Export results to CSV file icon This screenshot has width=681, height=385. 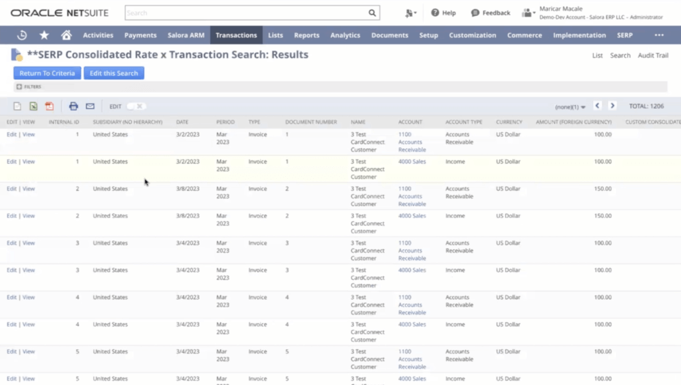point(18,106)
